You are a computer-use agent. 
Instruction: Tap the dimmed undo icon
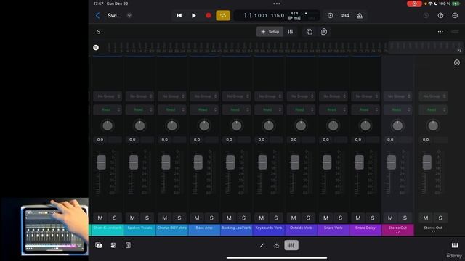pyautogui.click(x=426, y=16)
